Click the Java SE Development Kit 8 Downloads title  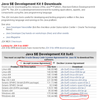tap(31, 4)
